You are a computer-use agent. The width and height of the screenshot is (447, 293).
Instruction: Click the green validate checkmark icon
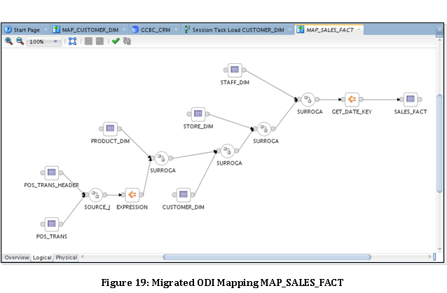116,41
